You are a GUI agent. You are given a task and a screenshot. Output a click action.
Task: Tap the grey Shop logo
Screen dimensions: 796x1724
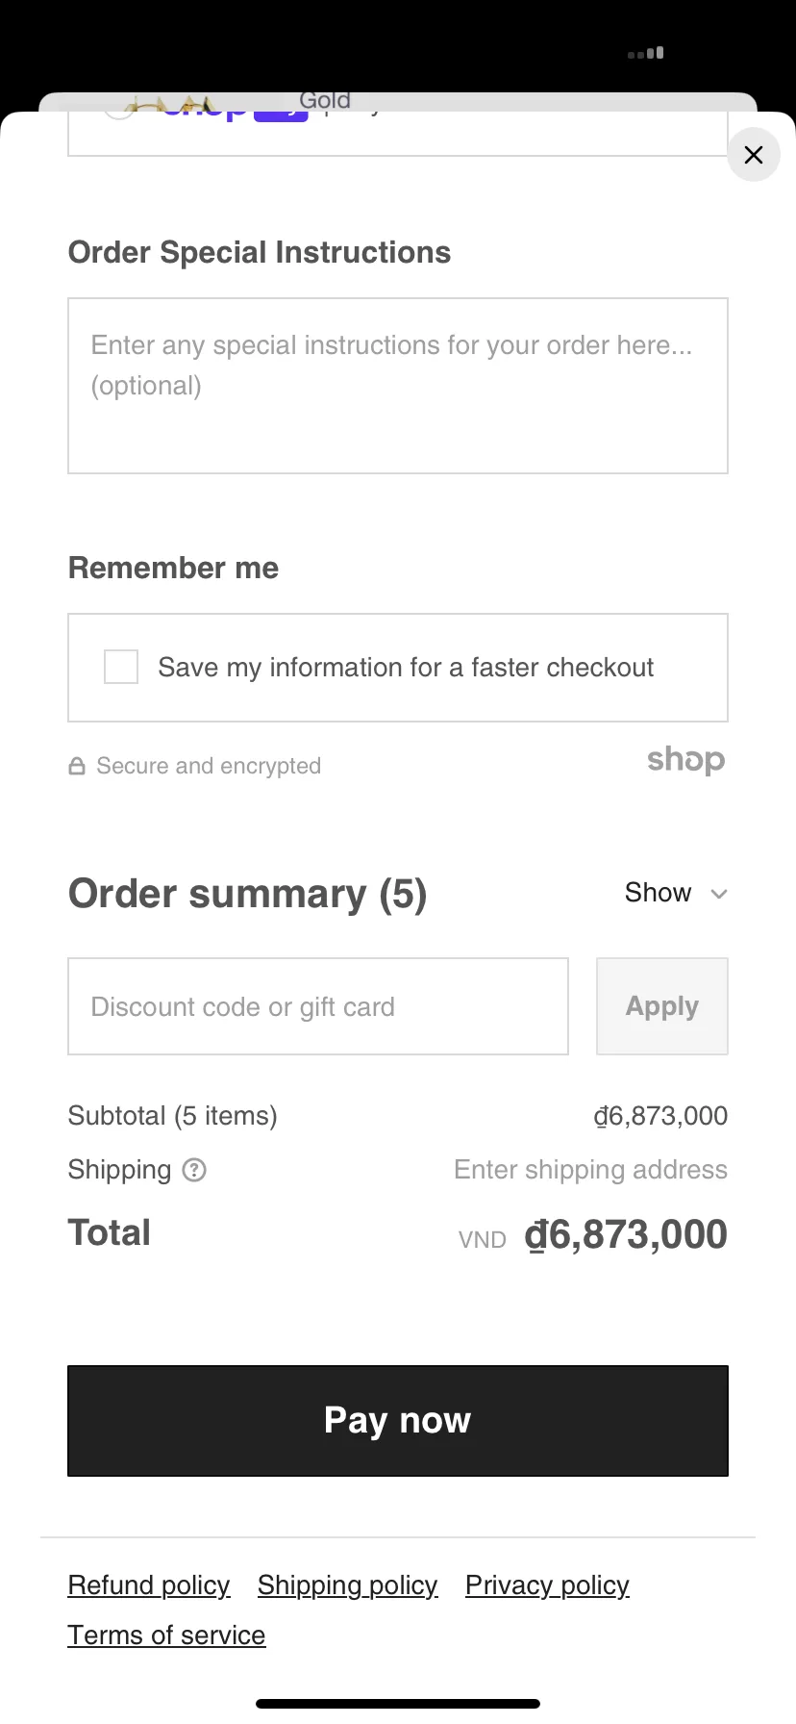point(685,760)
